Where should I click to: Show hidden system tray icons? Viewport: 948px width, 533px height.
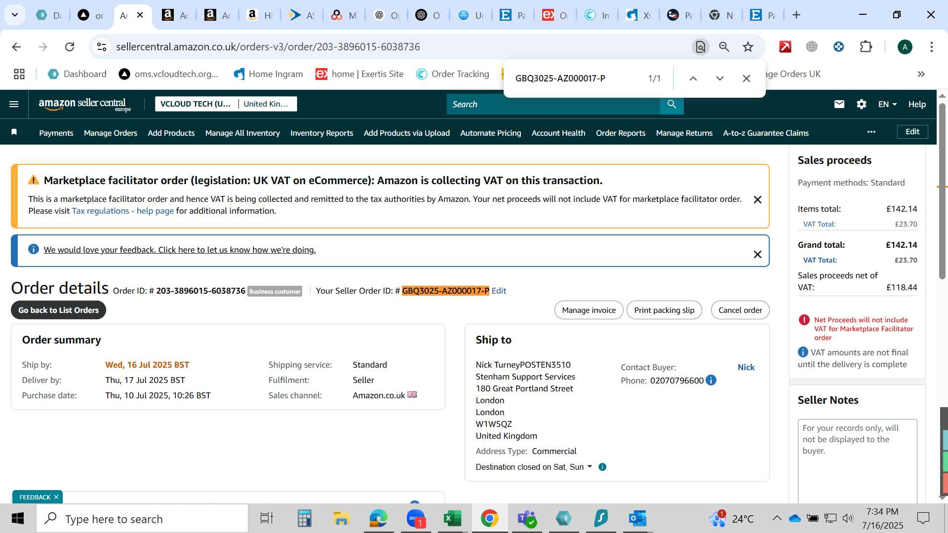pos(777,518)
